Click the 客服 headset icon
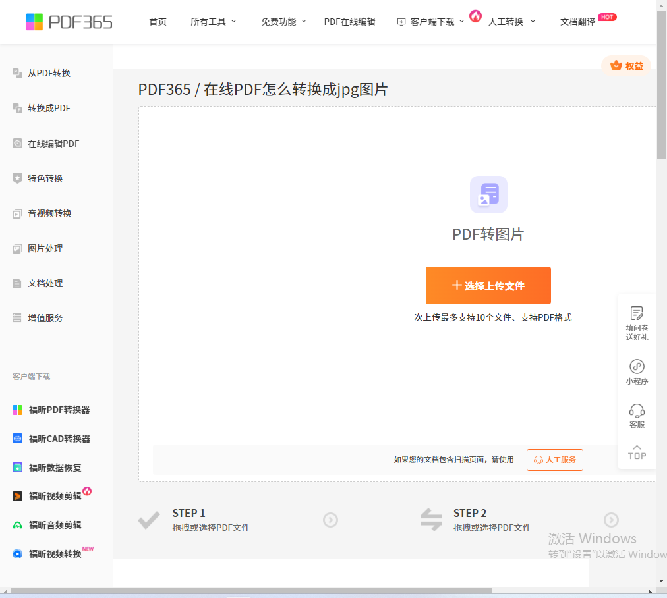This screenshot has width=667, height=598. pyautogui.click(x=637, y=411)
